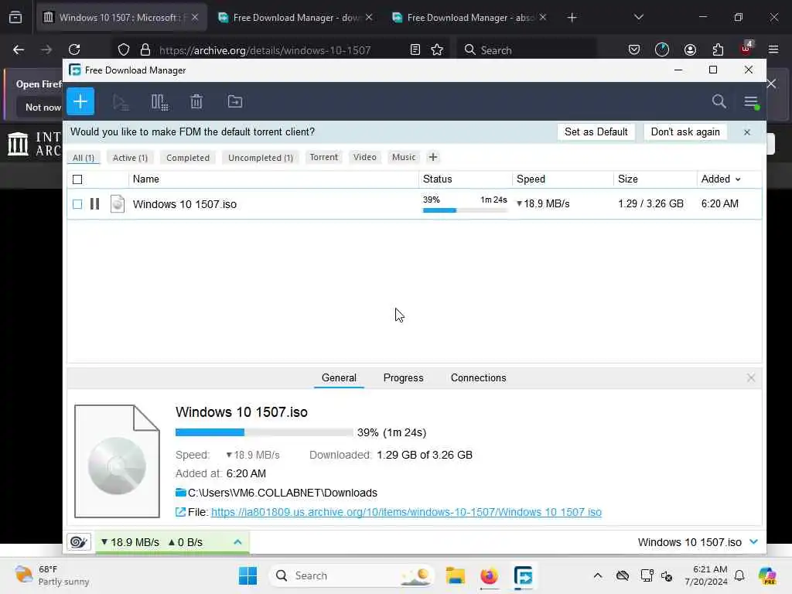Bookmark this page with star icon
792x594 pixels.
tap(437, 49)
